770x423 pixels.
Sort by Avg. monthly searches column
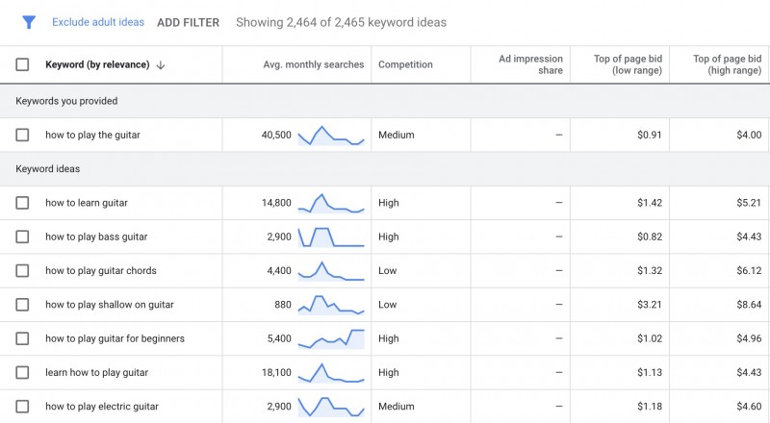pos(314,65)
